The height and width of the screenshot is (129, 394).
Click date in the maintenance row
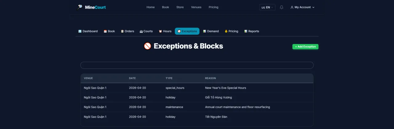[137, 107]
